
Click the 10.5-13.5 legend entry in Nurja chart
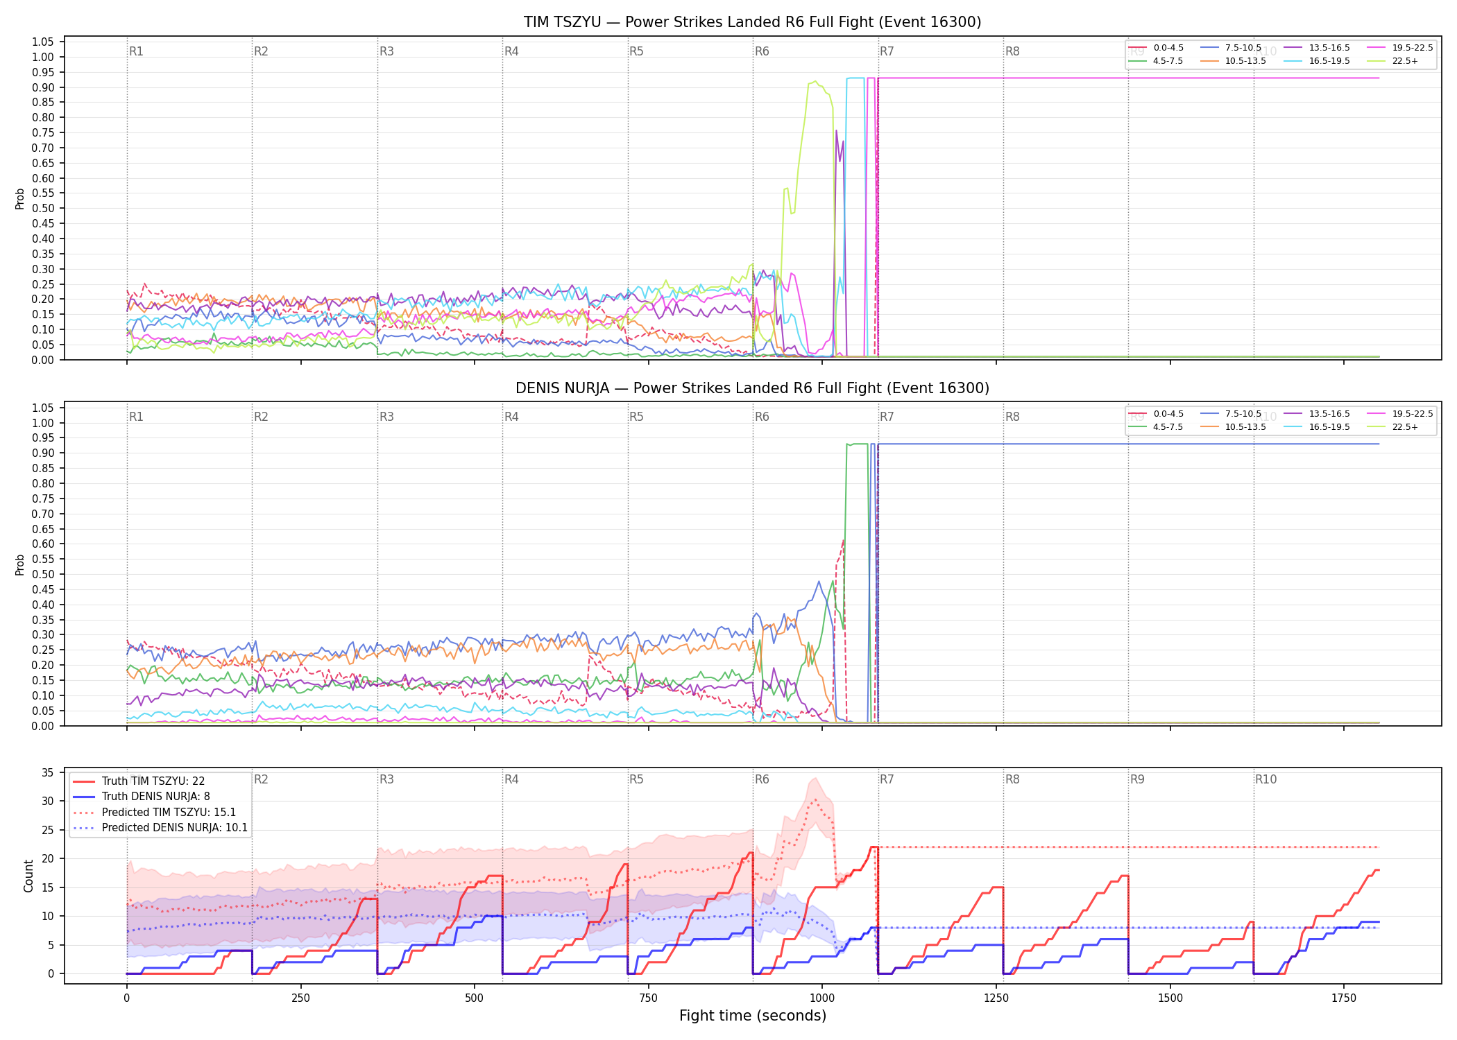(x=1234, y=427)
